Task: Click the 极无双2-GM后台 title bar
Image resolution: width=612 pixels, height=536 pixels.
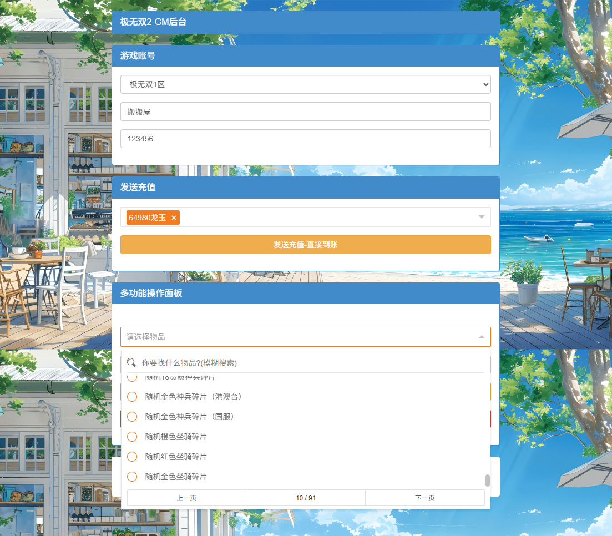Action: [305, 22]
